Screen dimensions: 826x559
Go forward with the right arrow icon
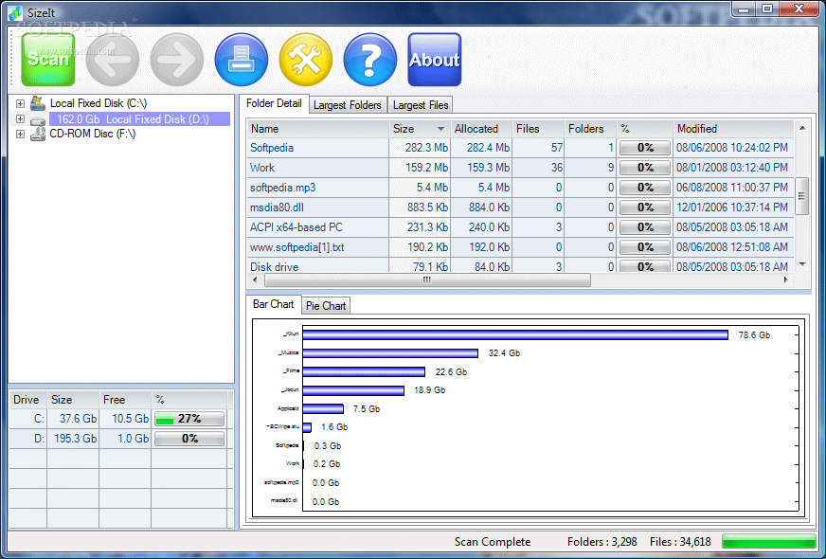click(x=176, y=60)
